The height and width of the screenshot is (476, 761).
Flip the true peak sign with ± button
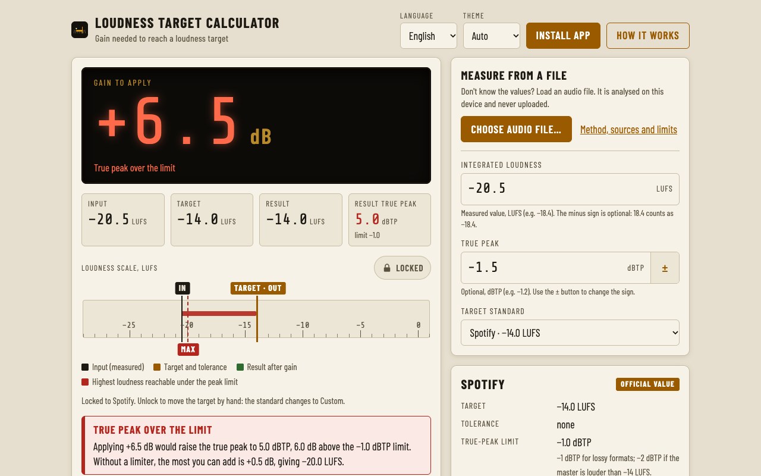pyautogui.click(x=665, y=268)
